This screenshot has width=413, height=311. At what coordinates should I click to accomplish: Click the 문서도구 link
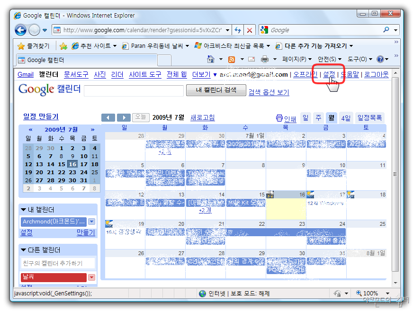[76, 74]
